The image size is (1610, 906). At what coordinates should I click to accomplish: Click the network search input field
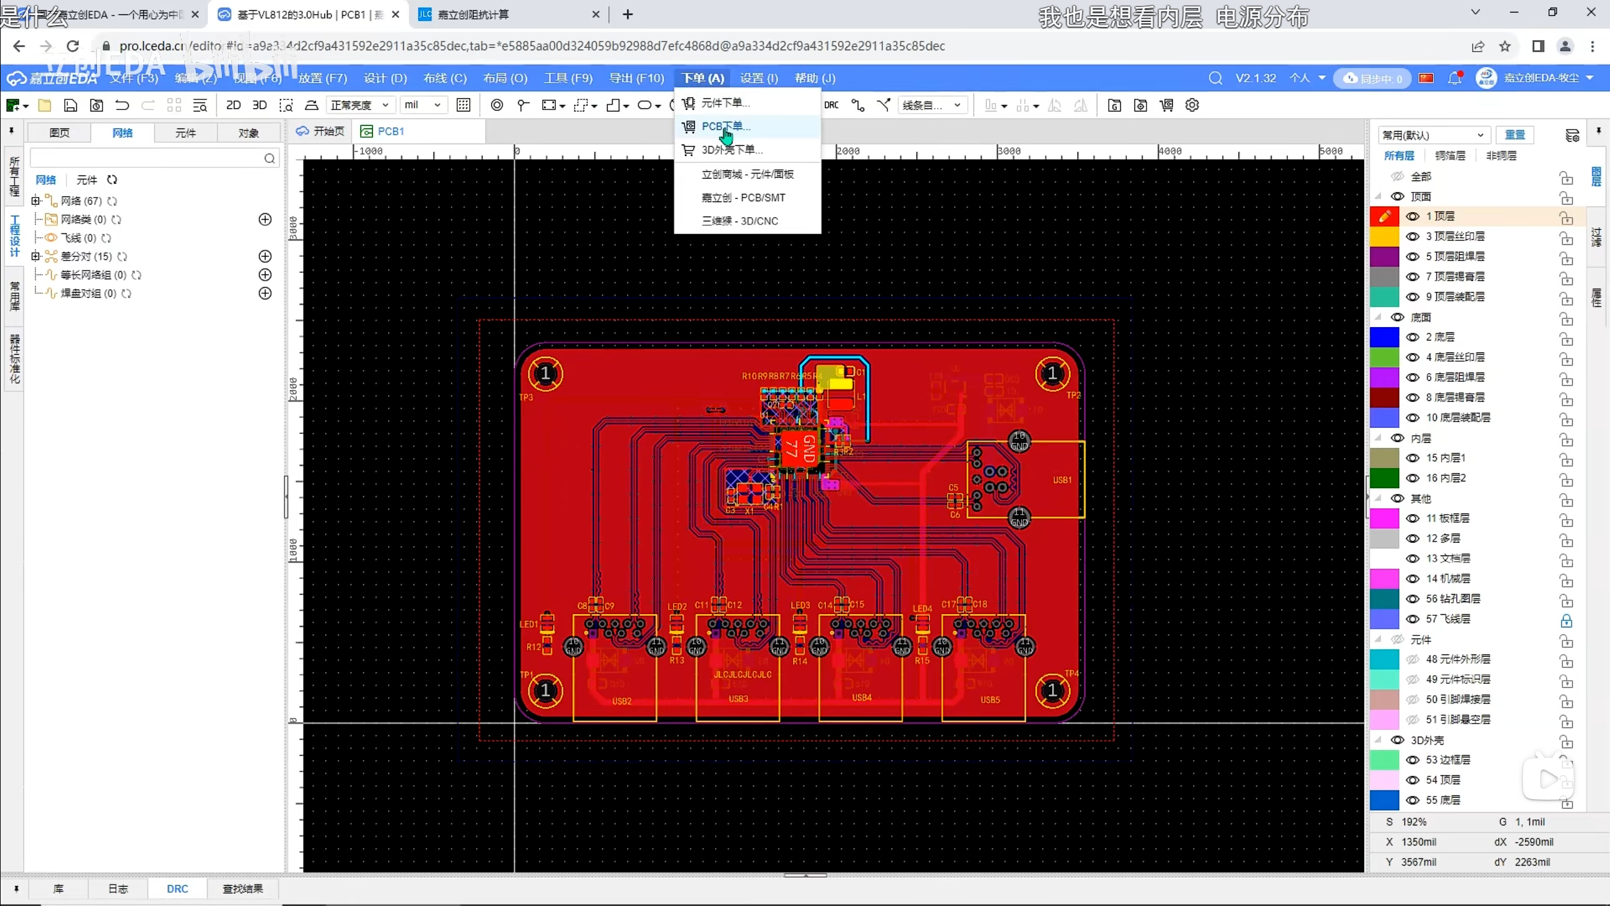pos(148,158)
